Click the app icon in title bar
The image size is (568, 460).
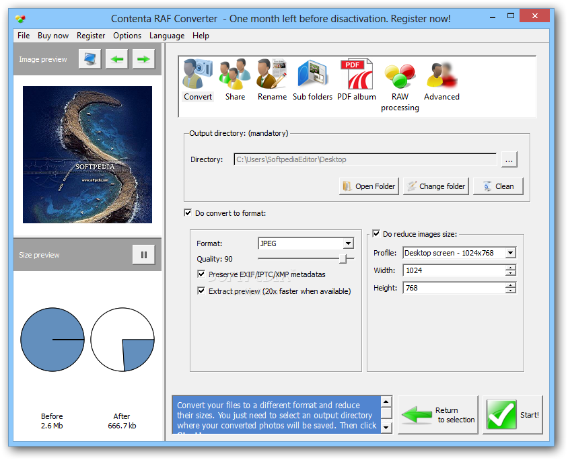pos(21,18)
